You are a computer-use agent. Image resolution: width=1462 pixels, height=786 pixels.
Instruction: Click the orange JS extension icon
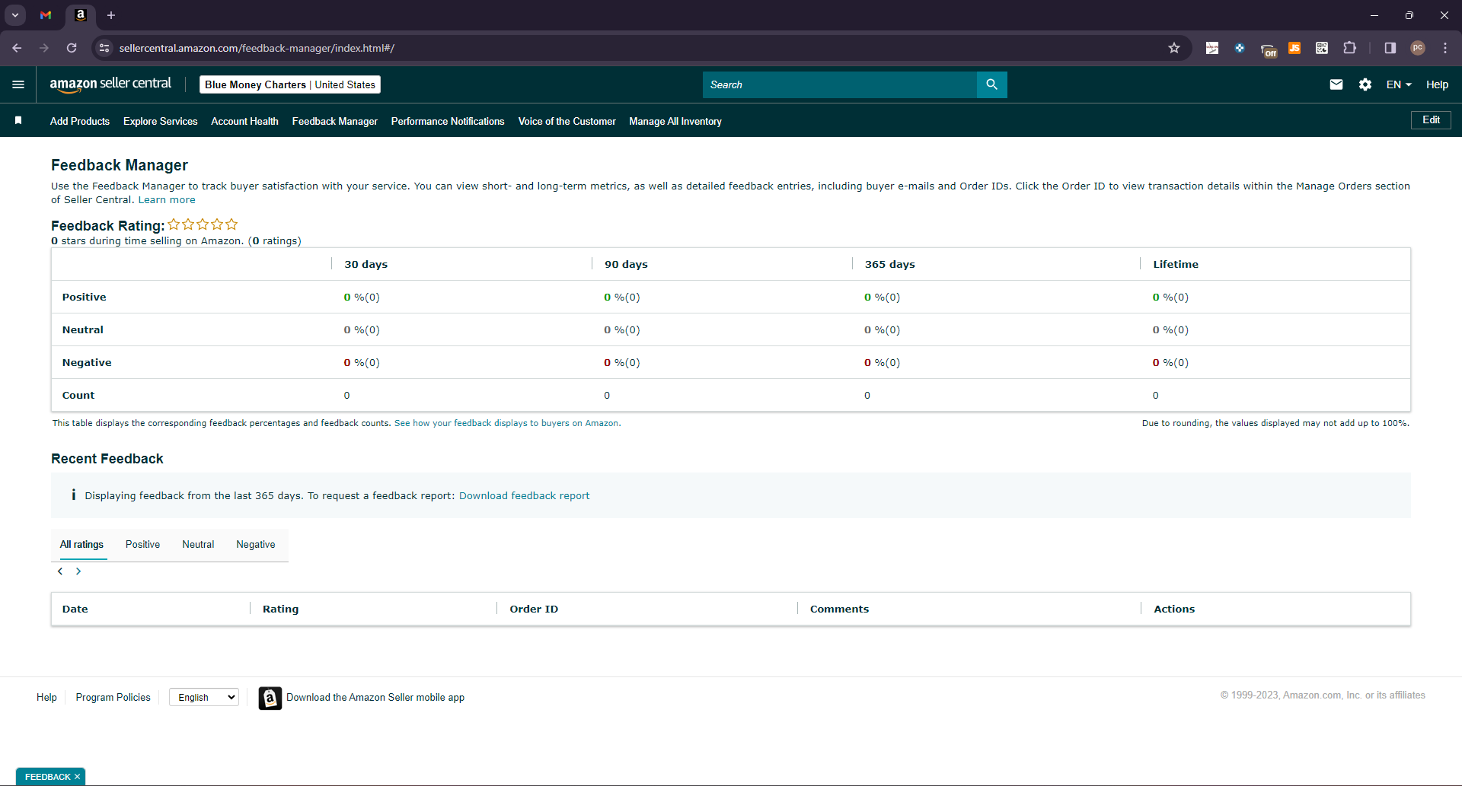(x=1294, y=48)
